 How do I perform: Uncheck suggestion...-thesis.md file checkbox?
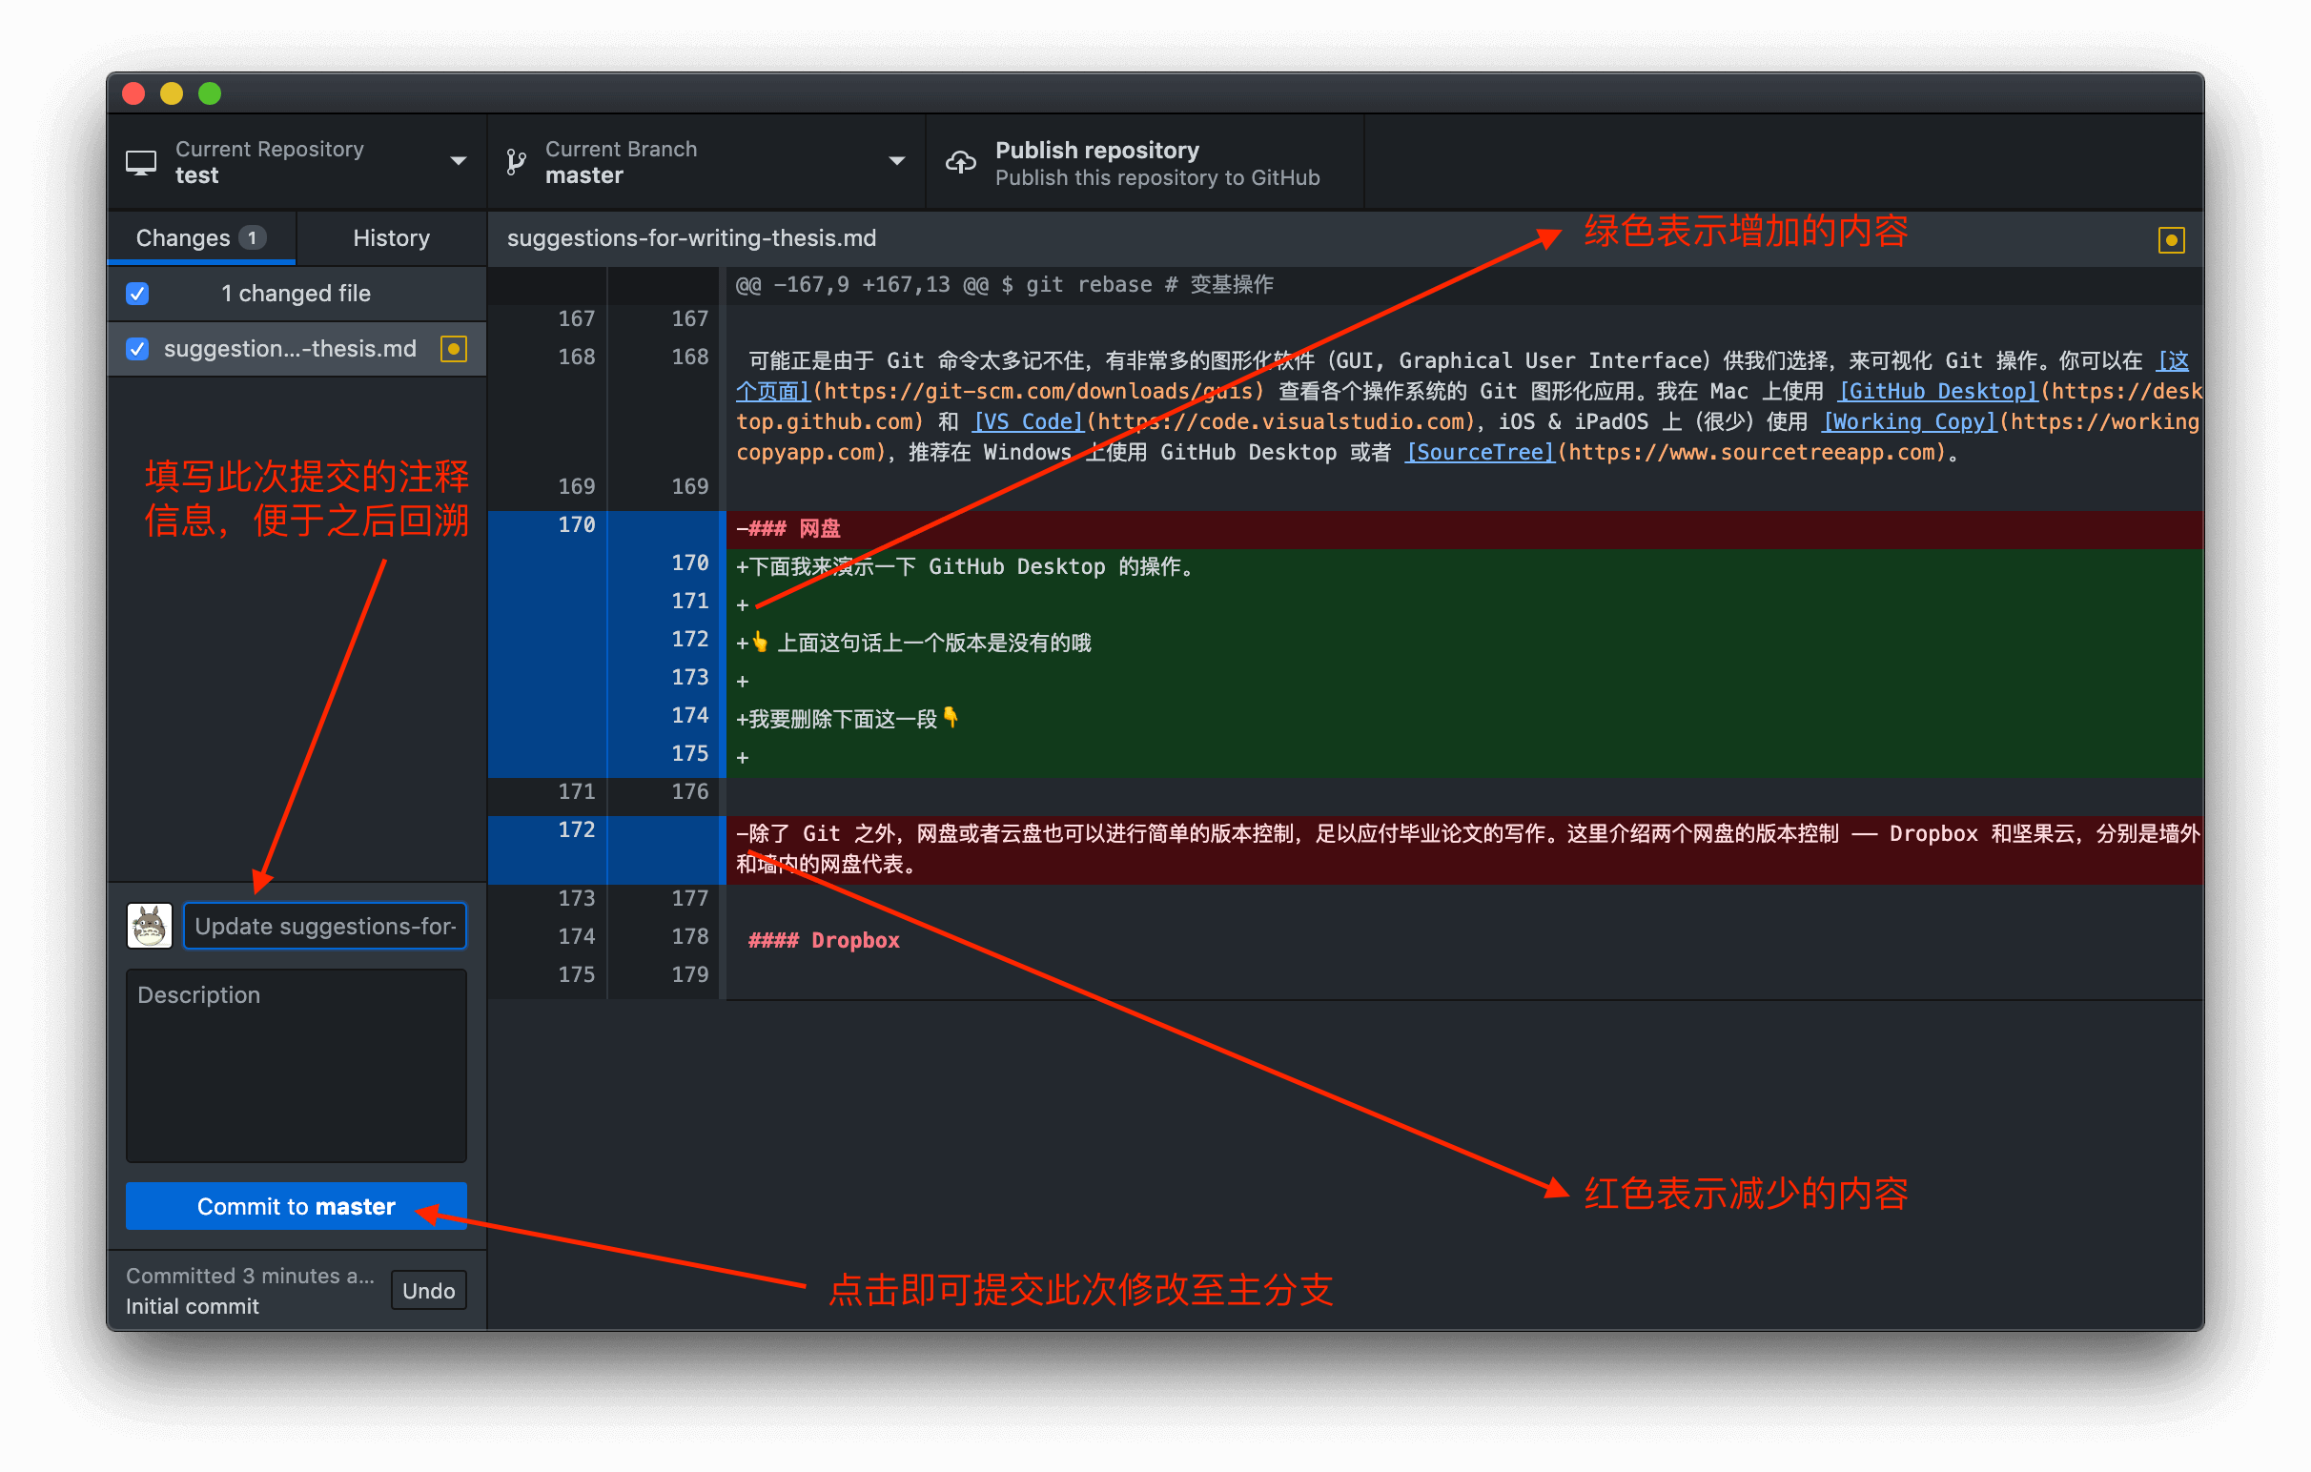[x=138, y=348]
